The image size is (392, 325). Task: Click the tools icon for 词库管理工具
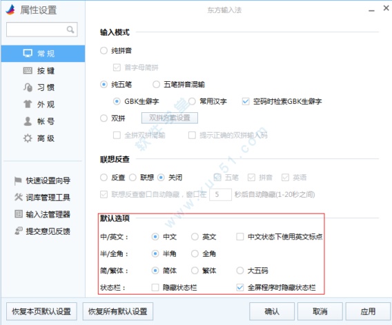pyautogui.click(x=18, y=198)
